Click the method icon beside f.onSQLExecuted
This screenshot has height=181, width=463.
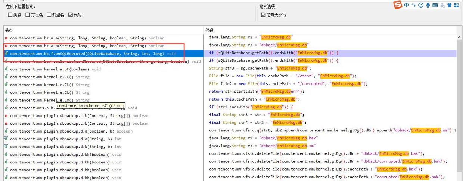[6, 54]
